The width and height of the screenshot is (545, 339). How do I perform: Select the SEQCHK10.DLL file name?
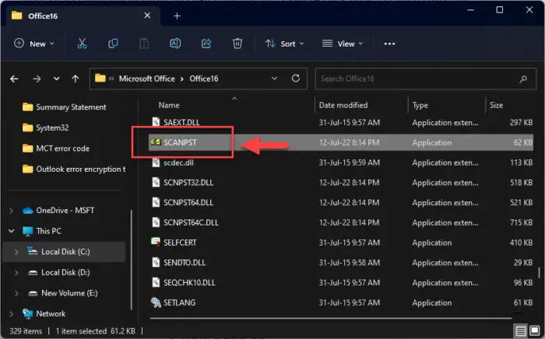(x=189, y=282)
